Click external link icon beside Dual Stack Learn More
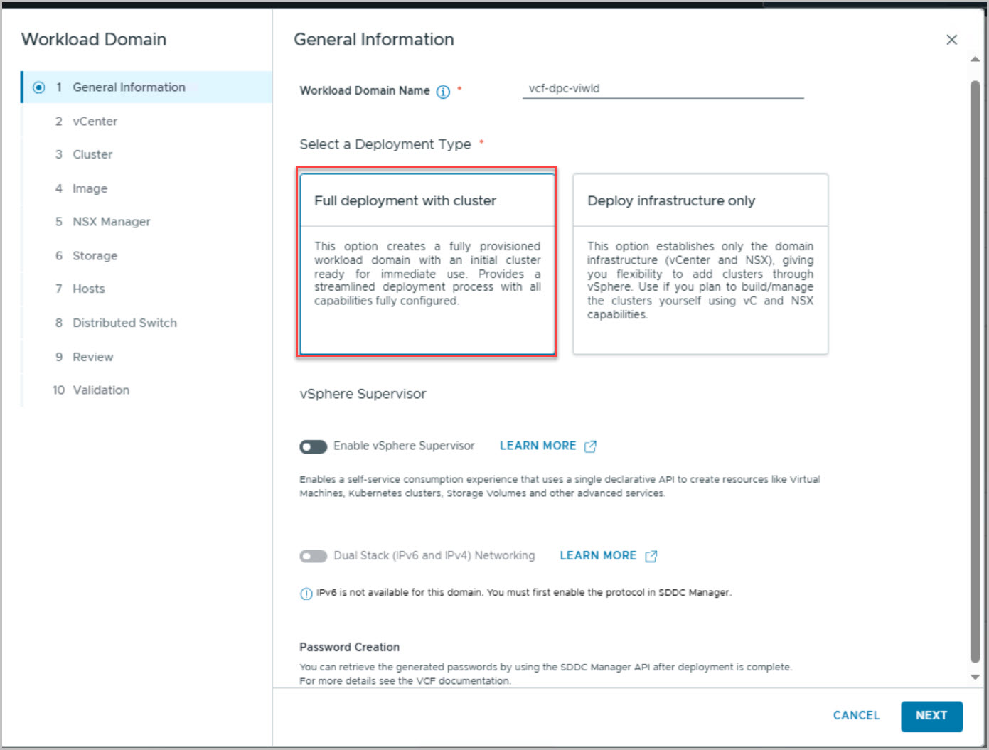 651,556
